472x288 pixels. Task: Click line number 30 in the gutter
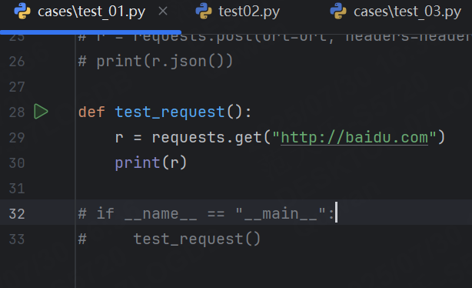pyautogui.click(x=17, y=163)
